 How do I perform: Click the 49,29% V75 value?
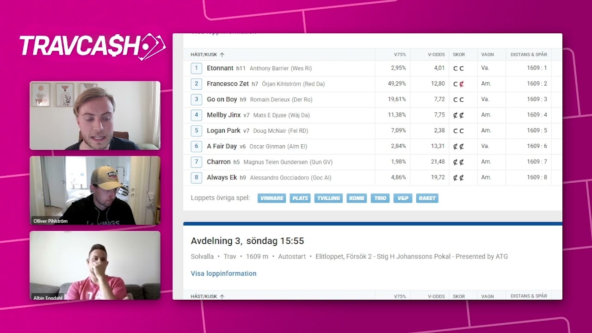click(x=397, y=84)
